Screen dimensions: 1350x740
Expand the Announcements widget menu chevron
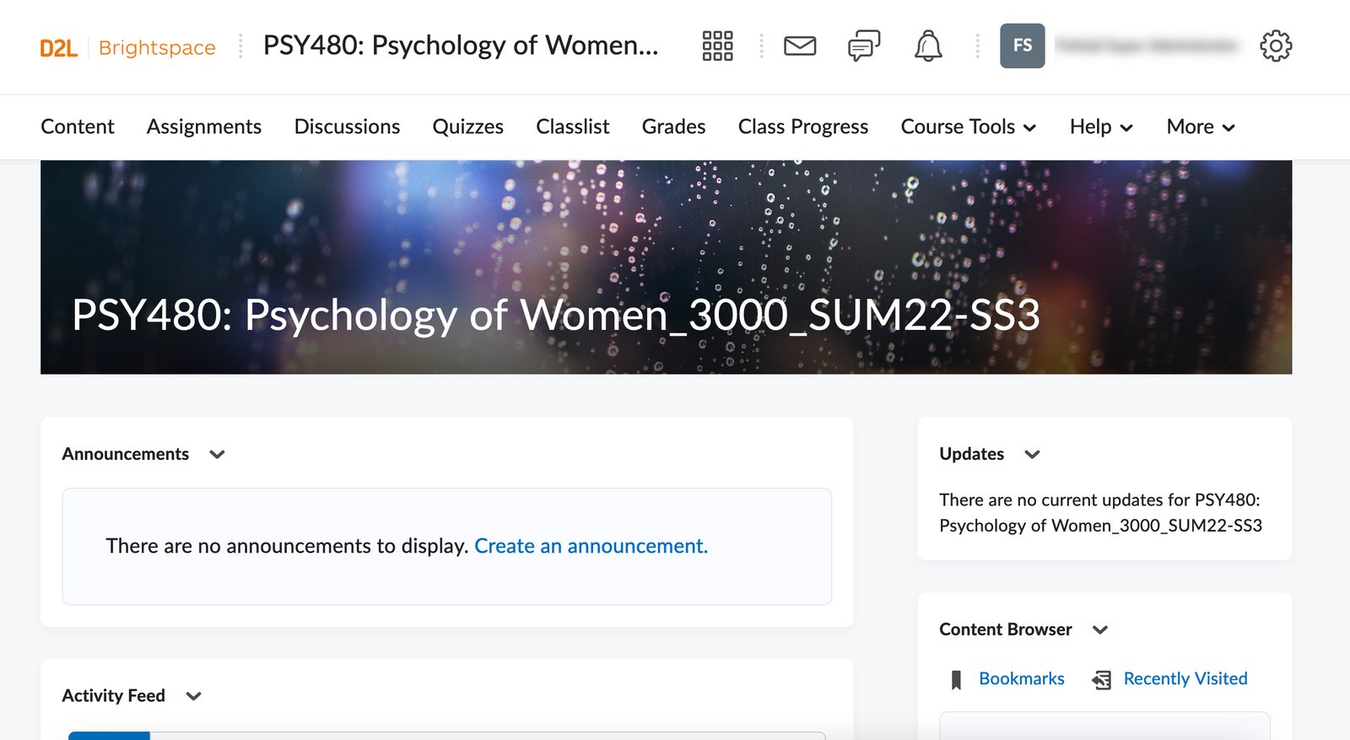coord(217,455)
